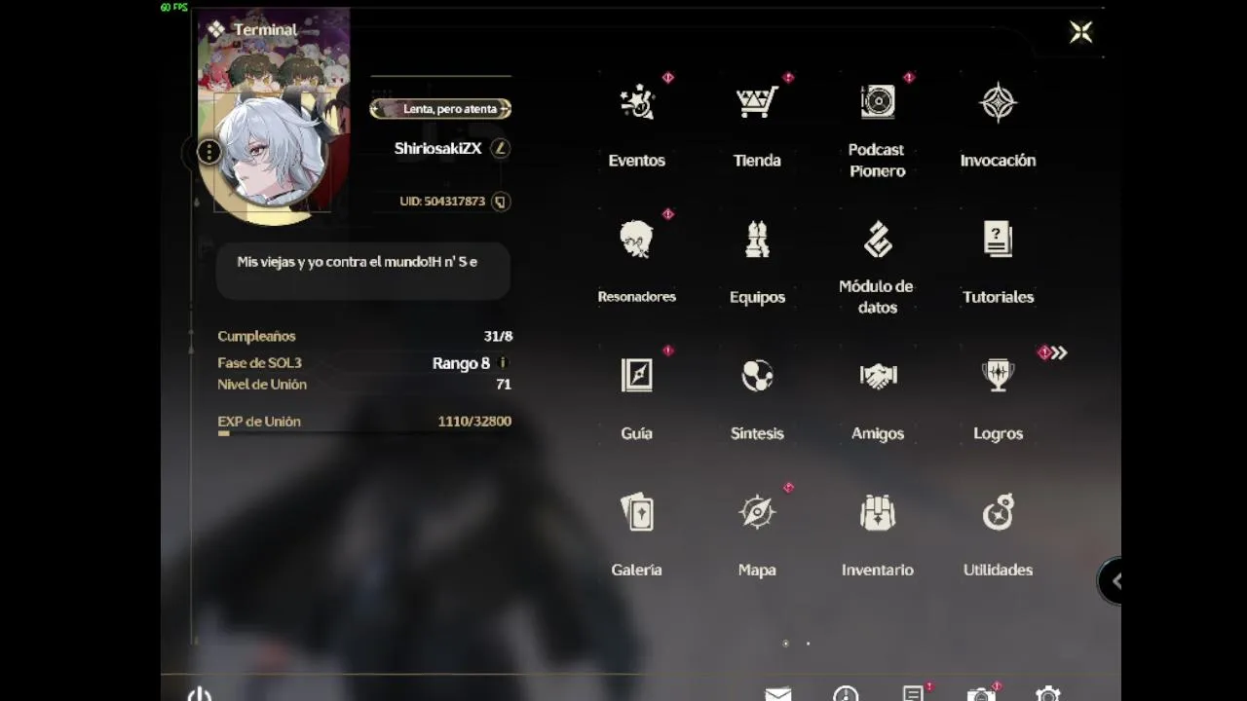Open the Eventos menu icon
Image resolution: width=1247 pixels, height=701 pixels.
637,101
